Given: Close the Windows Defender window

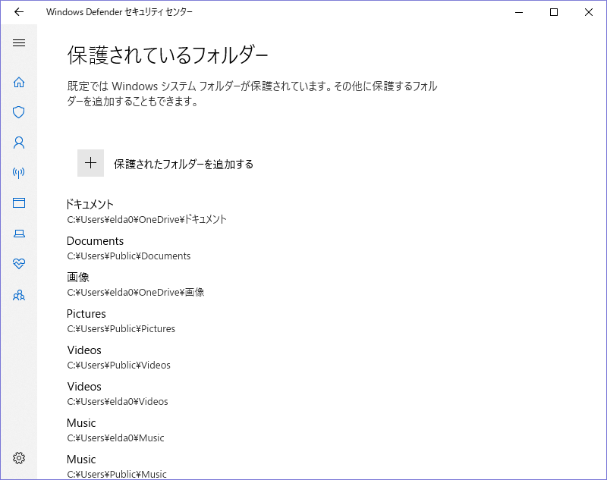Looking at the screenshot, I should coord(589,12).
